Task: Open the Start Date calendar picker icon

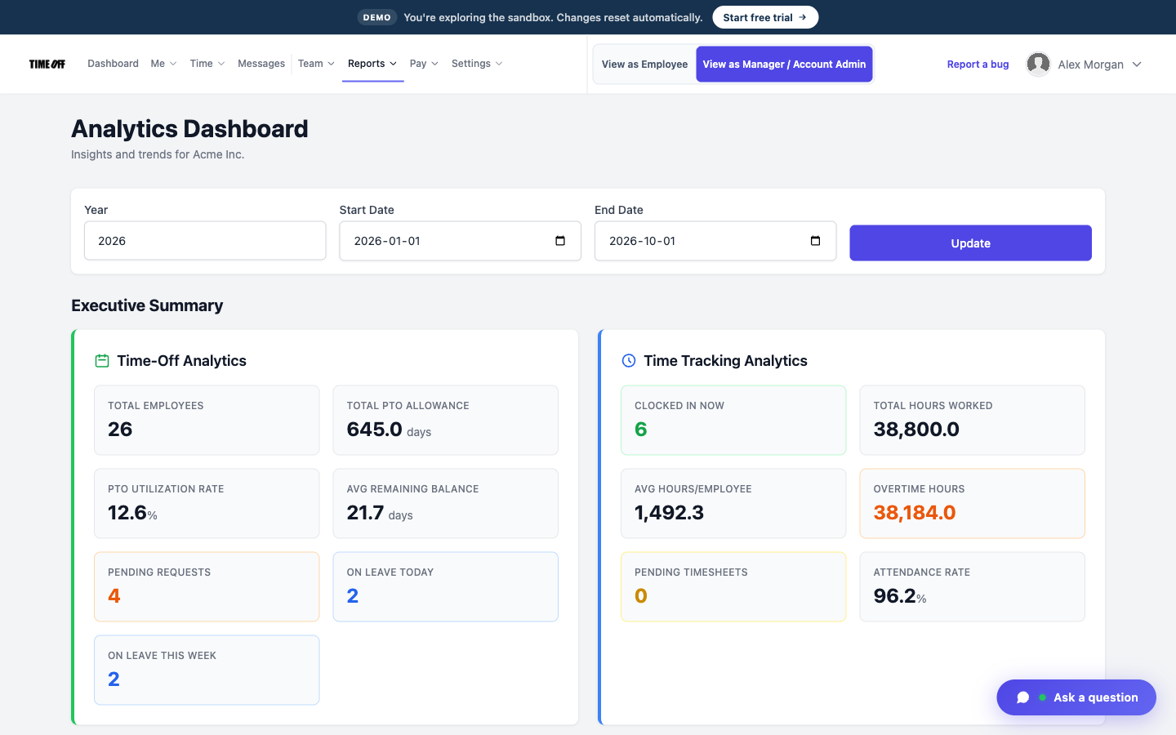Action: pyautogui.click(x=560, y=241)
